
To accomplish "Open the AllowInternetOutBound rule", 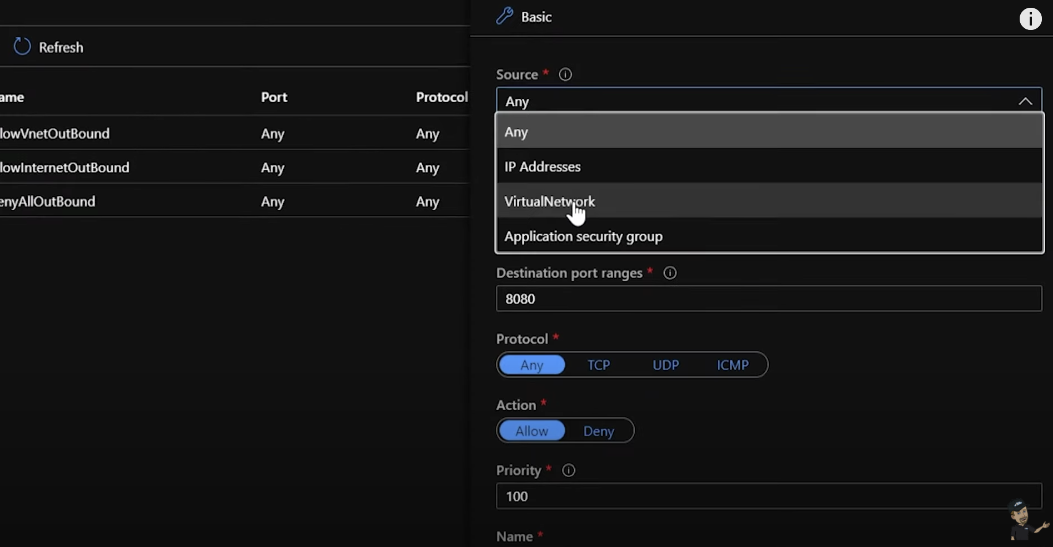I will 64,168.
